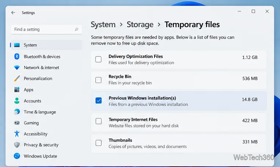Click Storage in the breadcrumb
The height and width of the screenshot is (167, 280).
coord(140,25)
